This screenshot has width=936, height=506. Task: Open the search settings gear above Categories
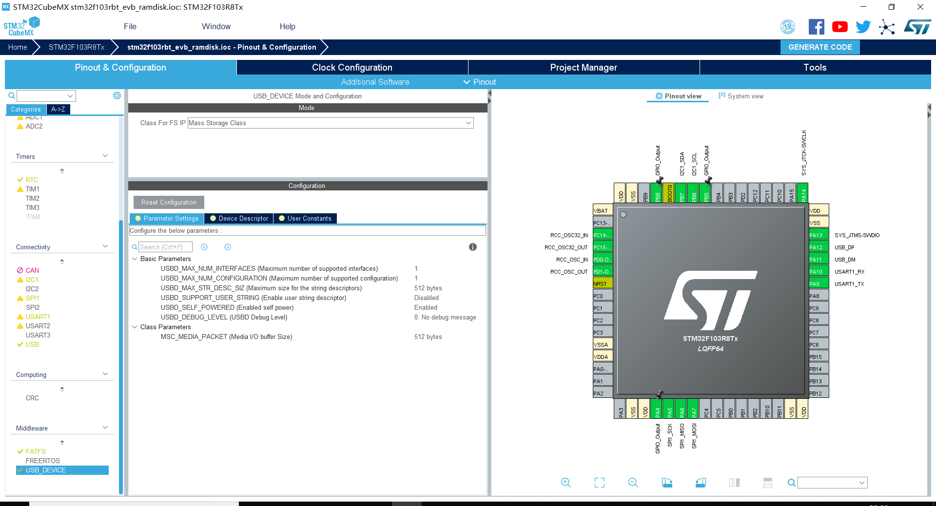pyautogui.click(x=117, y=95)
